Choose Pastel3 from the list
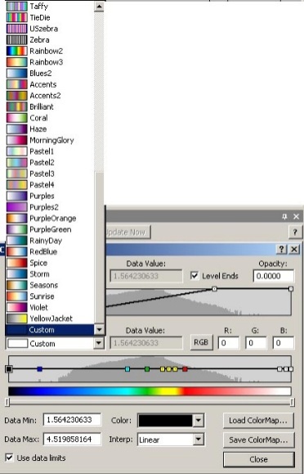This screenshot has width=304, height=474. tap(50, 174)
